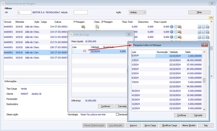Select lot 41/2024 in stock list
This screenshot has width=217, height=131.
coord(167,95)
